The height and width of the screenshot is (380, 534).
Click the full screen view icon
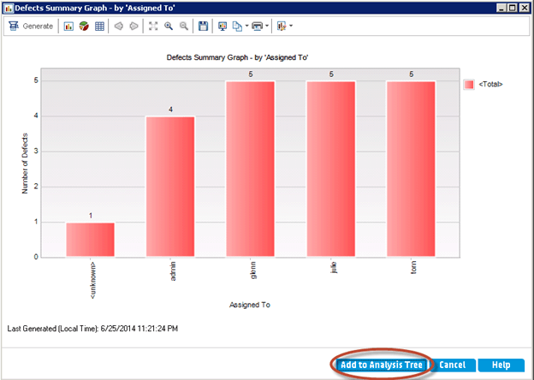pos(153,27)
